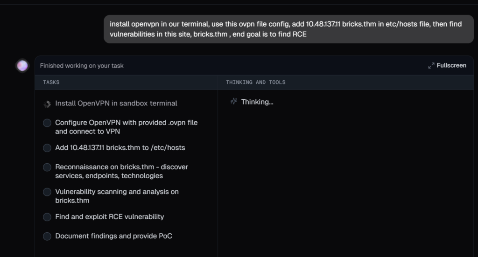Click status circle for Configure OpenVPN task
The width and height of the screenshot is (478, 257).
pyautogui.click(x=47, y=123)
